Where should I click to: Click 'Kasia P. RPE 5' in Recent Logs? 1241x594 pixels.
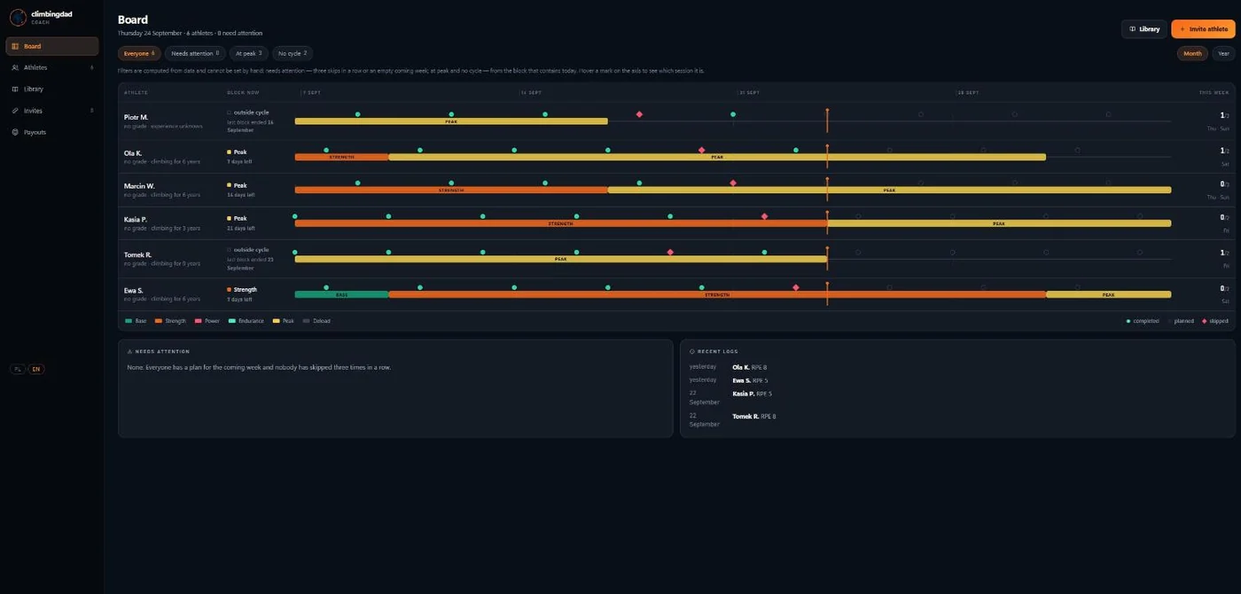[x=753, y=394]
